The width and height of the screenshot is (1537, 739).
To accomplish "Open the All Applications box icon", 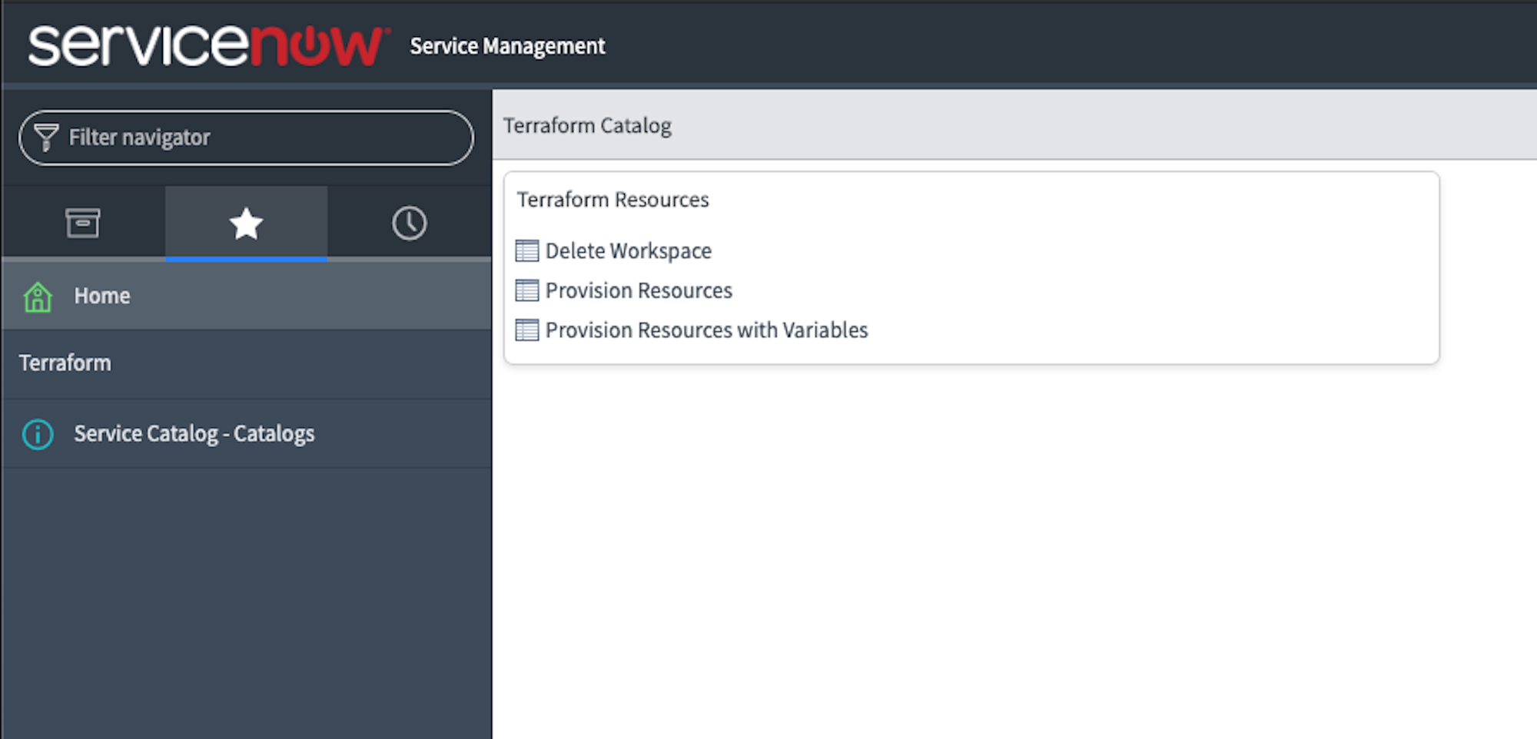I will [x=83, y=222].
